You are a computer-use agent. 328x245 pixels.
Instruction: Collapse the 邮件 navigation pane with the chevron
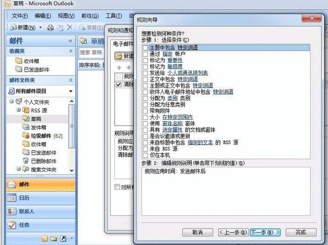pyautogui.click(x=71, y=41)
